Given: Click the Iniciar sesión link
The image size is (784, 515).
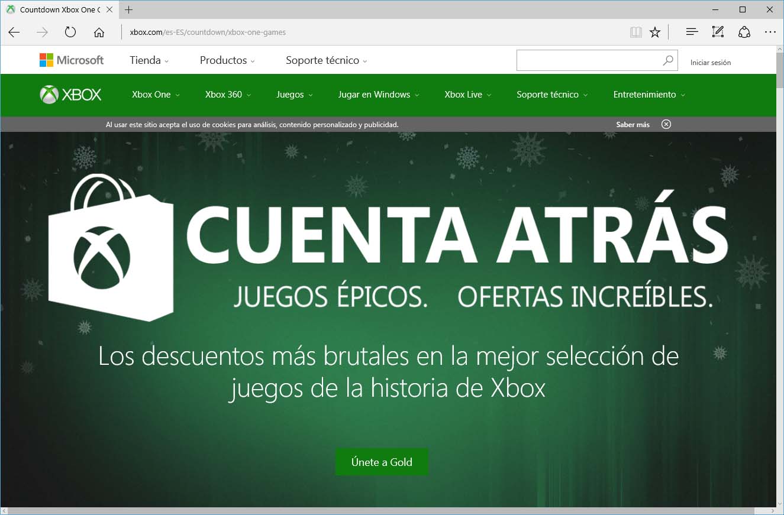Looking at the screenshot, I should [711, 63].
